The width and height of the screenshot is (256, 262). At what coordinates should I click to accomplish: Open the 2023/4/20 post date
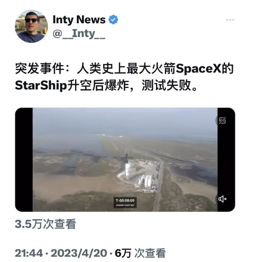[79, 253]
